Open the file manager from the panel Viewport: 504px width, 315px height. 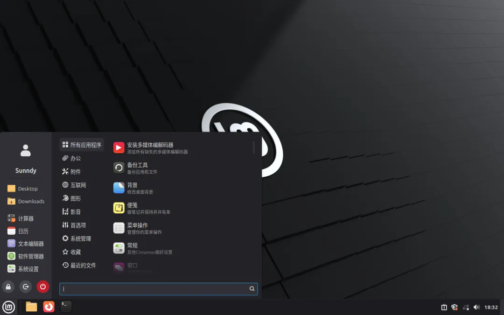[32, 307]
